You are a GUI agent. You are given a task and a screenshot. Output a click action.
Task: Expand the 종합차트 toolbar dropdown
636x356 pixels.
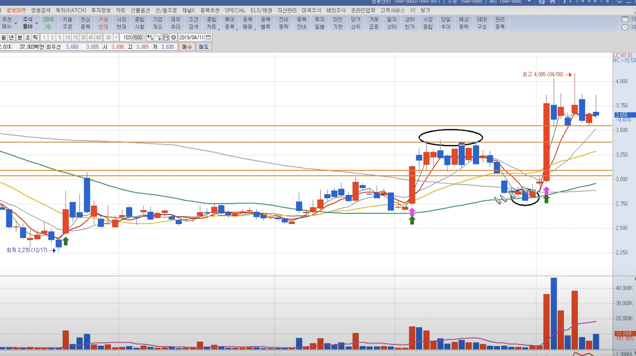click(212, 23)
